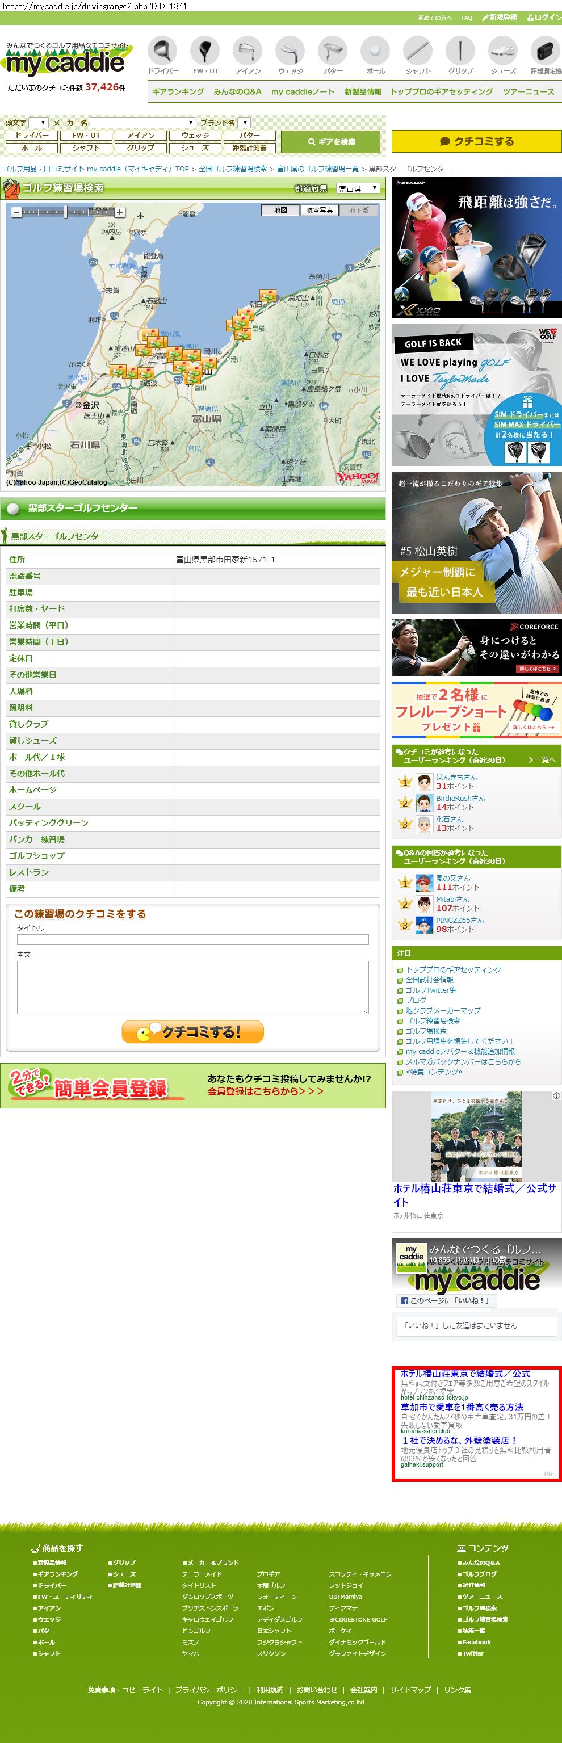Click the ログイン link
The width and height of the screenshot is (562, 1743).
(x=544, y=18)
